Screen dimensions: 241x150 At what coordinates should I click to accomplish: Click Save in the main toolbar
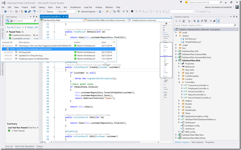click(x=26, y=11)
